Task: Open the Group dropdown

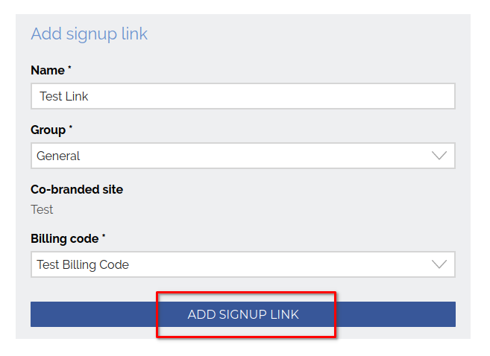Action: tap(242, 156)
